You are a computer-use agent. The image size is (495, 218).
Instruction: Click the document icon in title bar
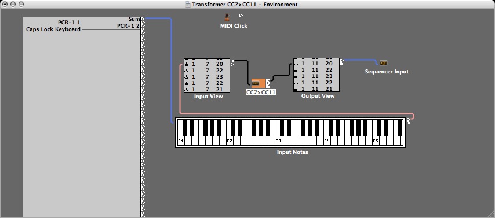pos(188,4)
